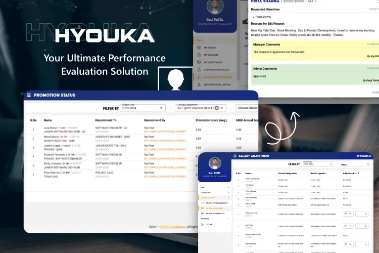
Task: Clear department filter using X icon
Action: (x=217, y=108)
